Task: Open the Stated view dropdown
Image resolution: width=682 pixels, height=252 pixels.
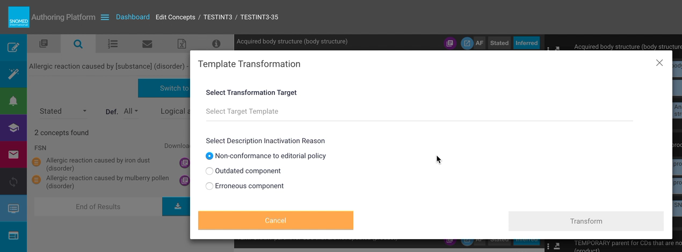Action: coord(63,111)
